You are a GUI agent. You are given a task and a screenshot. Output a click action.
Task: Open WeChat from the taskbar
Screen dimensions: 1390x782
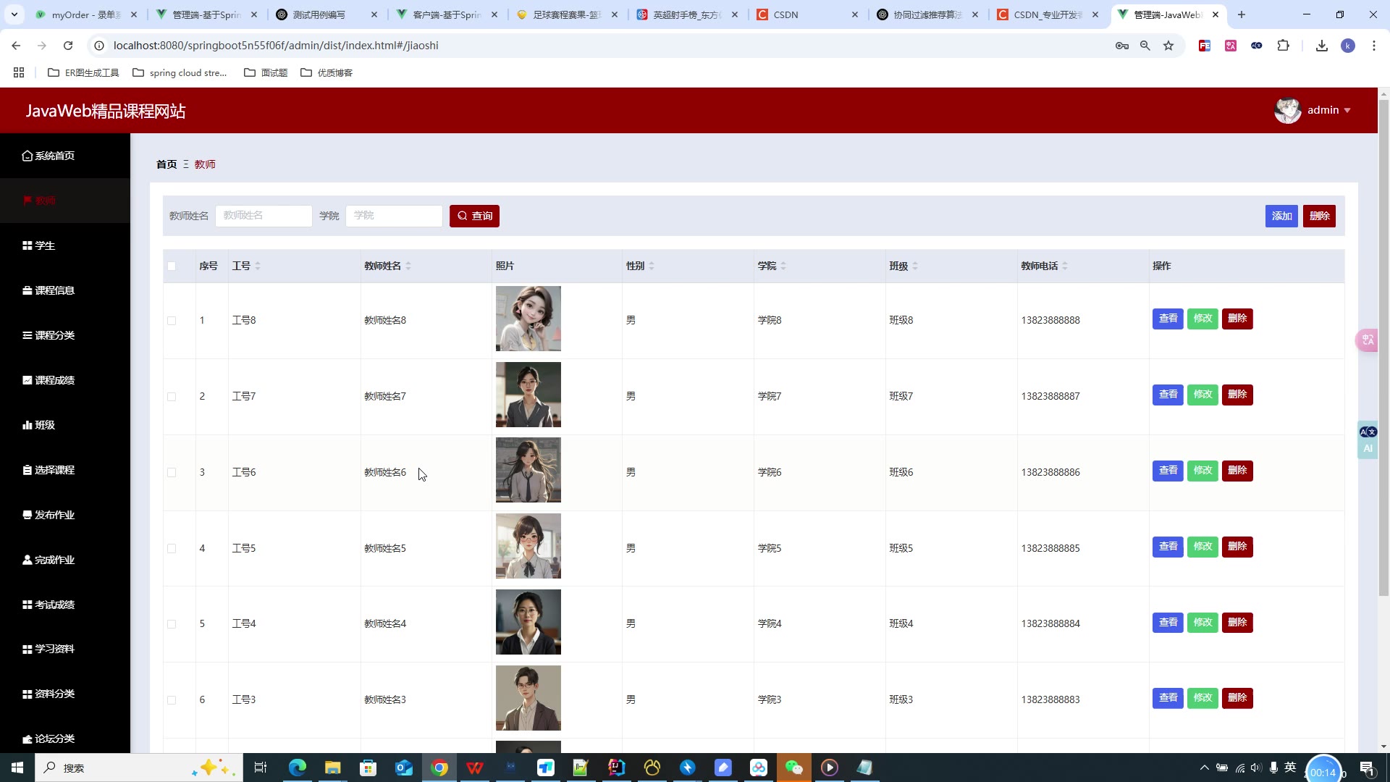793,768
